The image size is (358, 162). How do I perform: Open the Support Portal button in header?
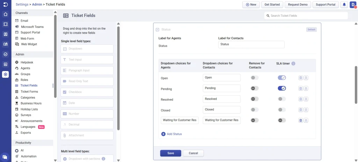click(325, 5)
